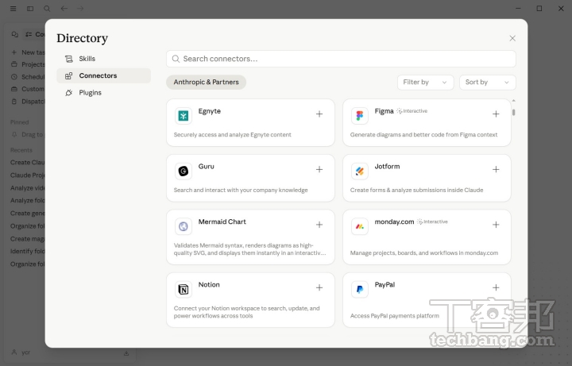Open the 'Claude Proj' recent item in sidebar
Viewport: 572px width, 366px height.
27,175
